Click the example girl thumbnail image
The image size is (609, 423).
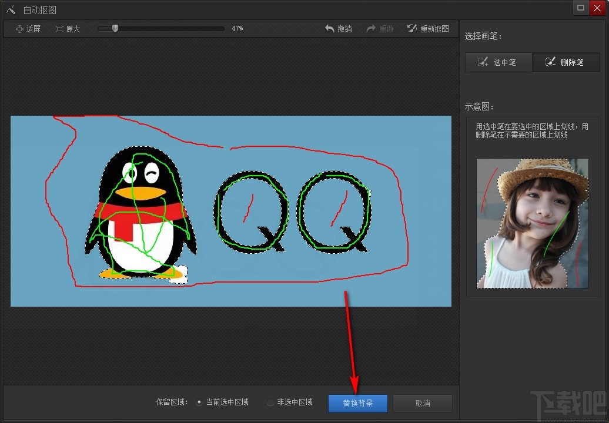click(x=533, y=223)
